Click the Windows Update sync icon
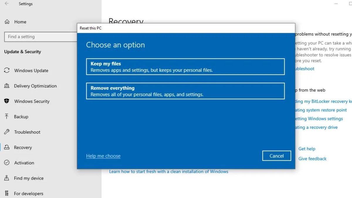352x198 pixels. click(x=6, y=70)
